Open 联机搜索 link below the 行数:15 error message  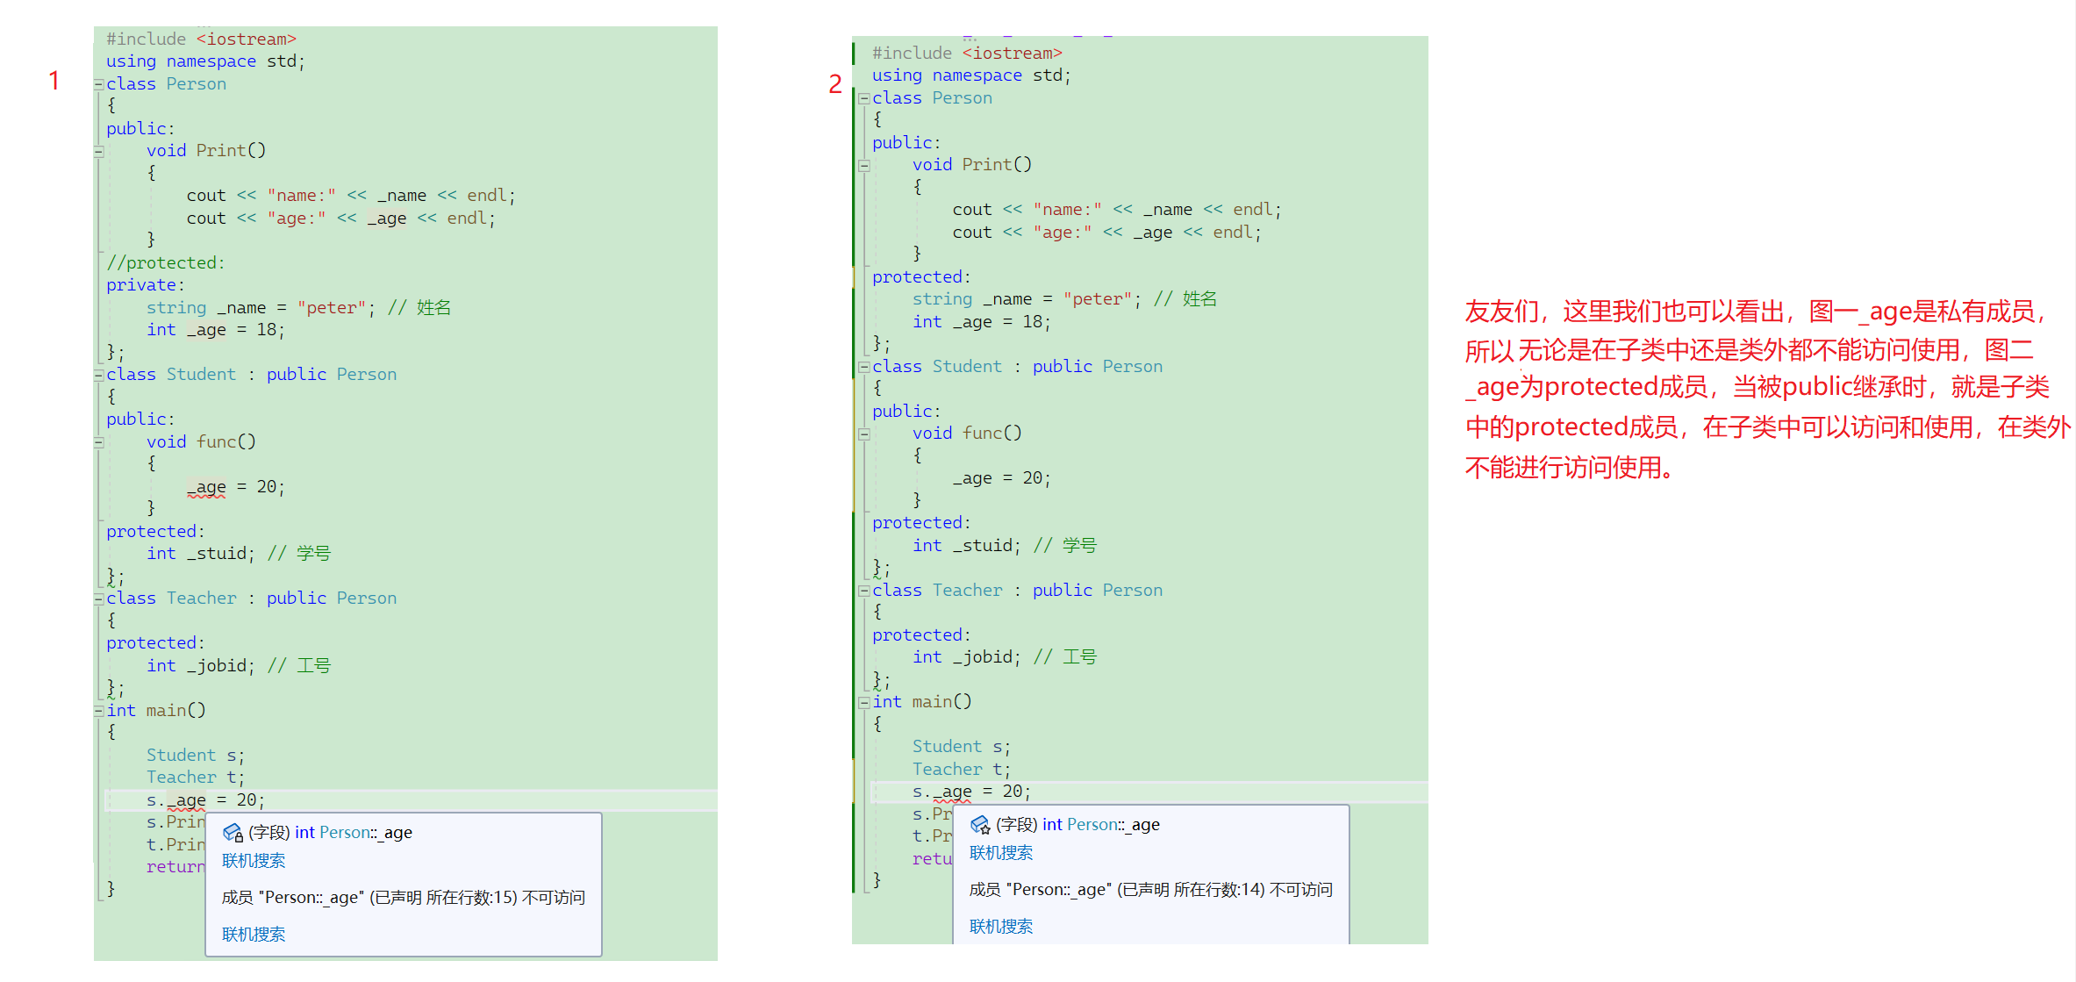point(254,935)
